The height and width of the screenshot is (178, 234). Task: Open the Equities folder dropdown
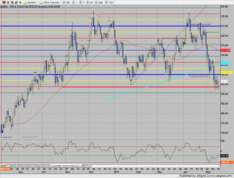(x=31, y=2)
